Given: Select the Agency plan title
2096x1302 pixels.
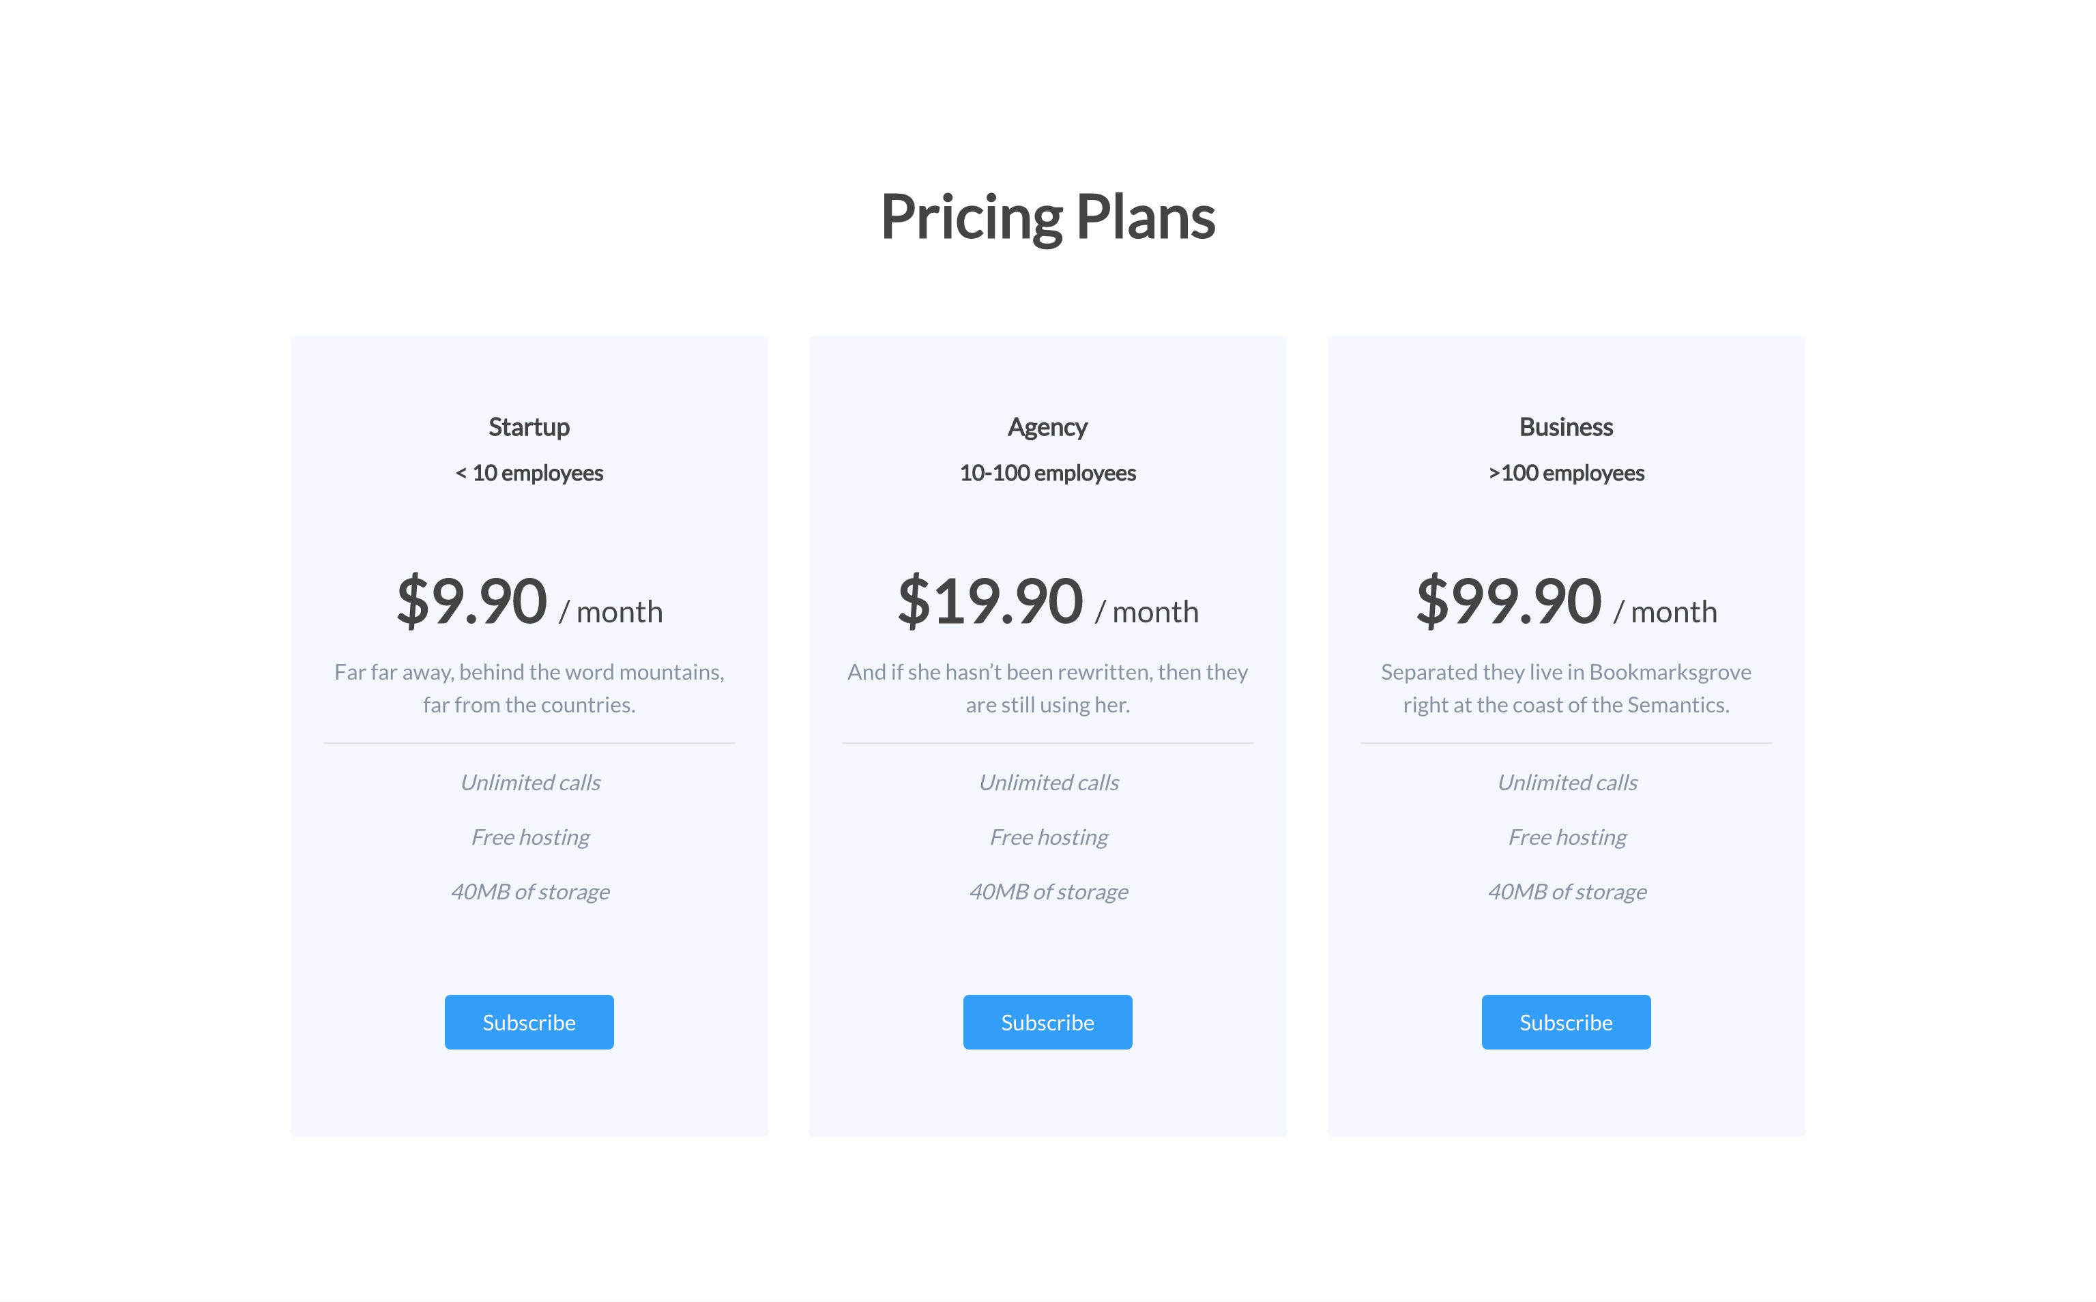Looking at the screenshot, I should point(1047,427).
